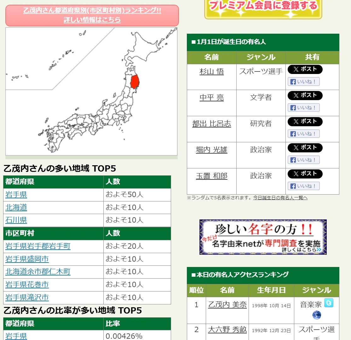Click the 乙茂内さんの多い地域 TOP5 heading
This screenshot has height=340, width=351.
click(60, 168)
